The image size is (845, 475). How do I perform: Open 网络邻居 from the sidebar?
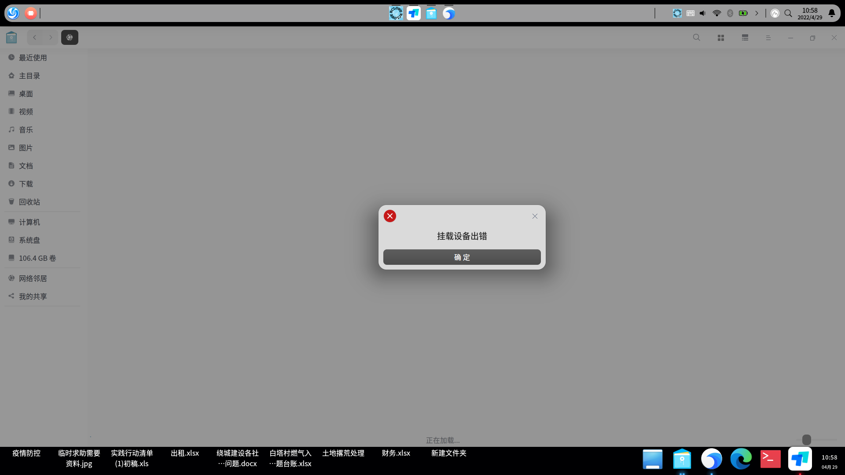coord(32,278)
